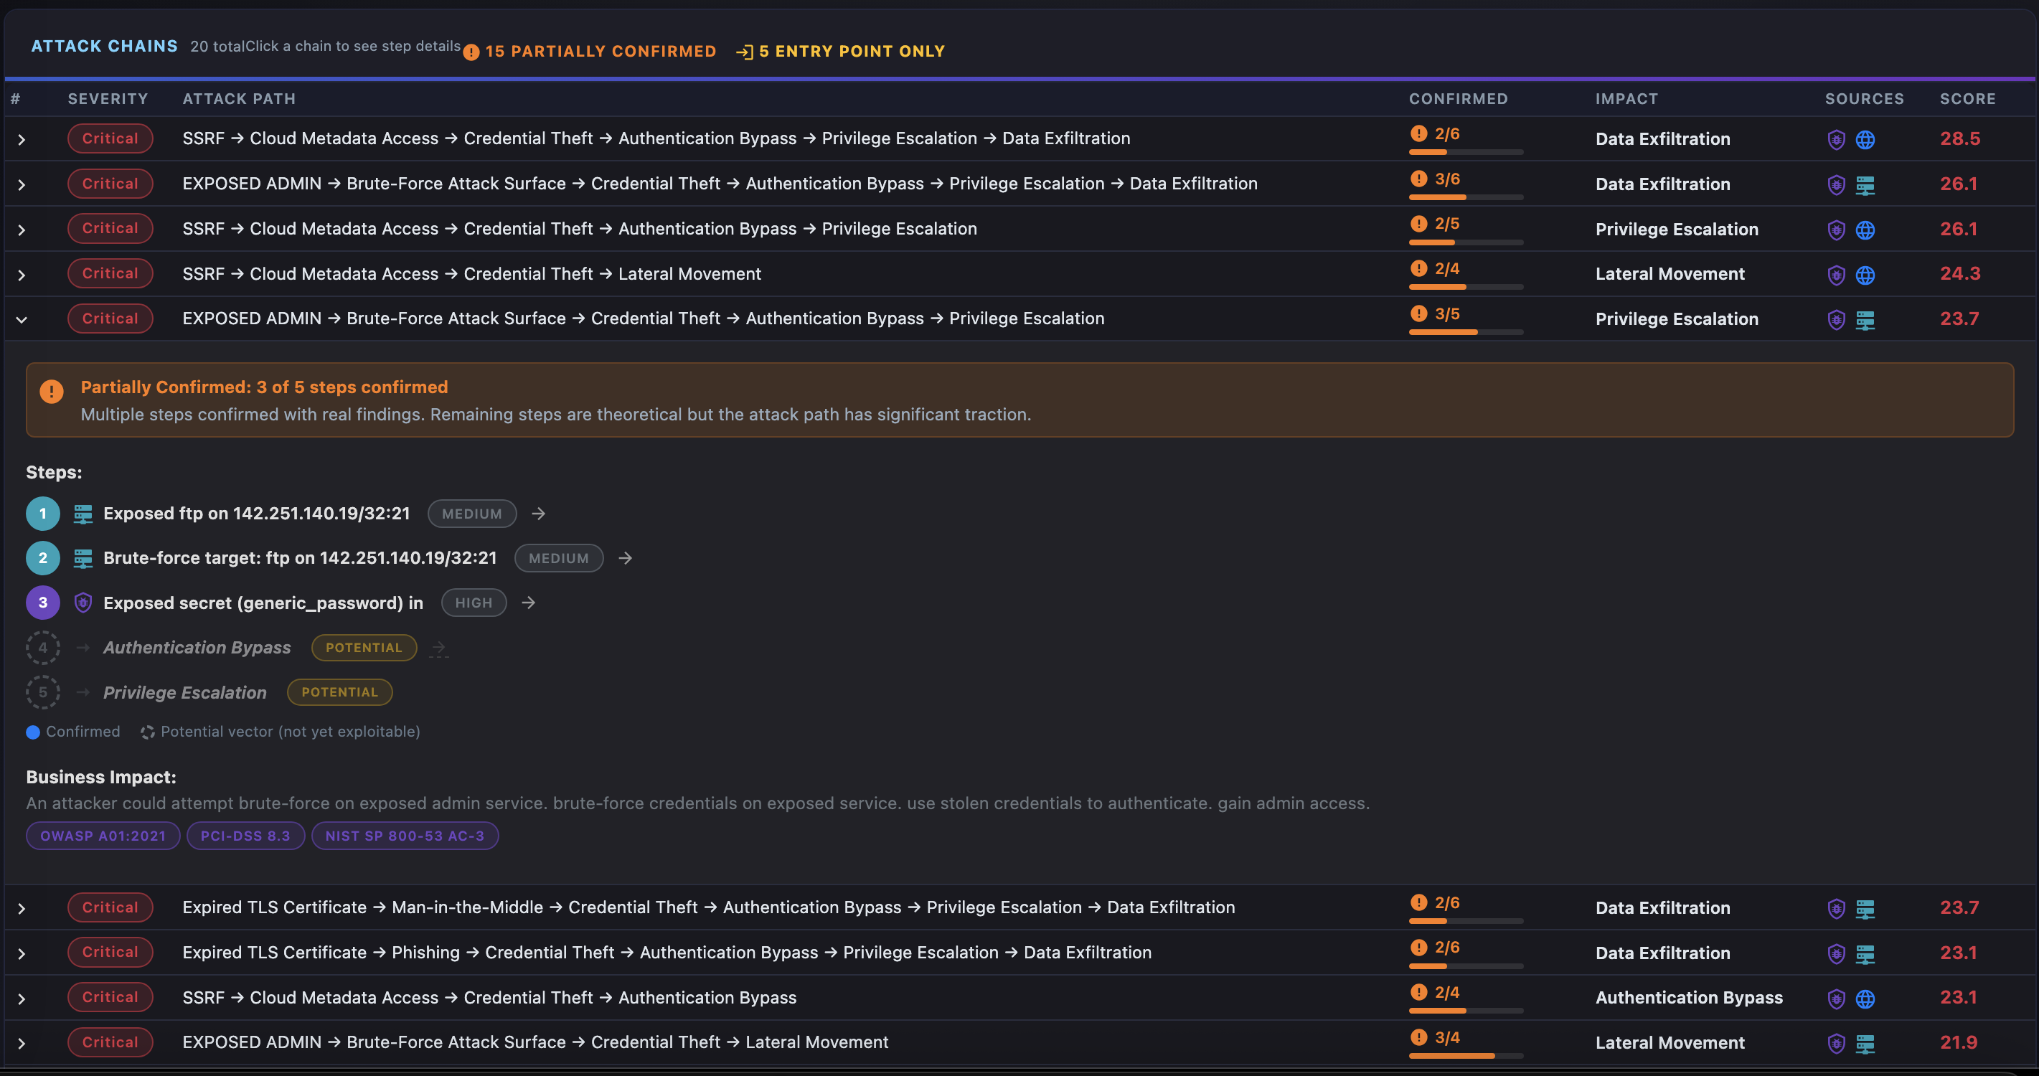Expand Expired TLS Man-in-the-Middle chain row
Viewport: 2039px width, 1076px height.
click(22, 909)
